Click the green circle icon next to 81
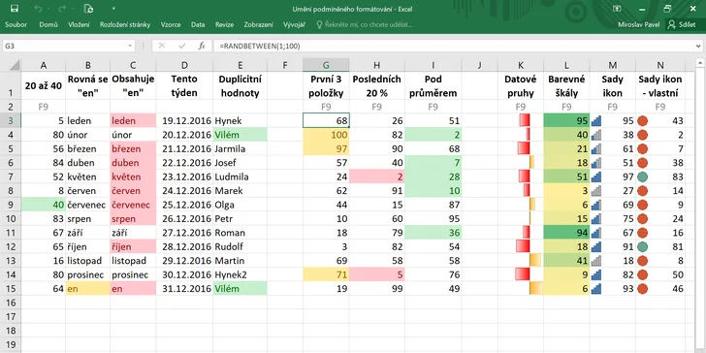The height and width of the screenshot is (353, 706). (x=643, y=246)
